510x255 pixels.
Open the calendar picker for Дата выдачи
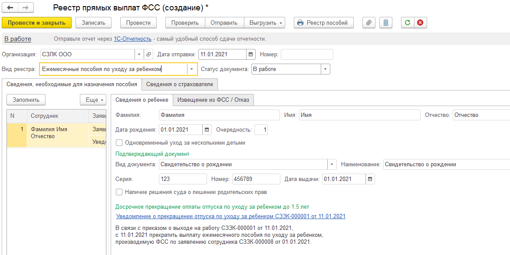click(x=370, y=179)
